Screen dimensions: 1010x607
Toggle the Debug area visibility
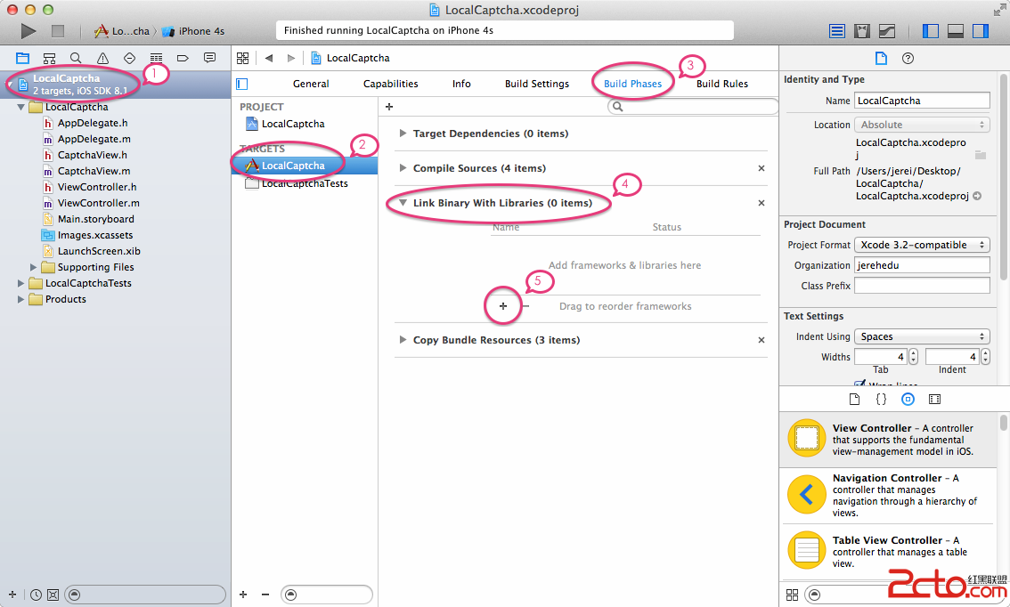956,31
